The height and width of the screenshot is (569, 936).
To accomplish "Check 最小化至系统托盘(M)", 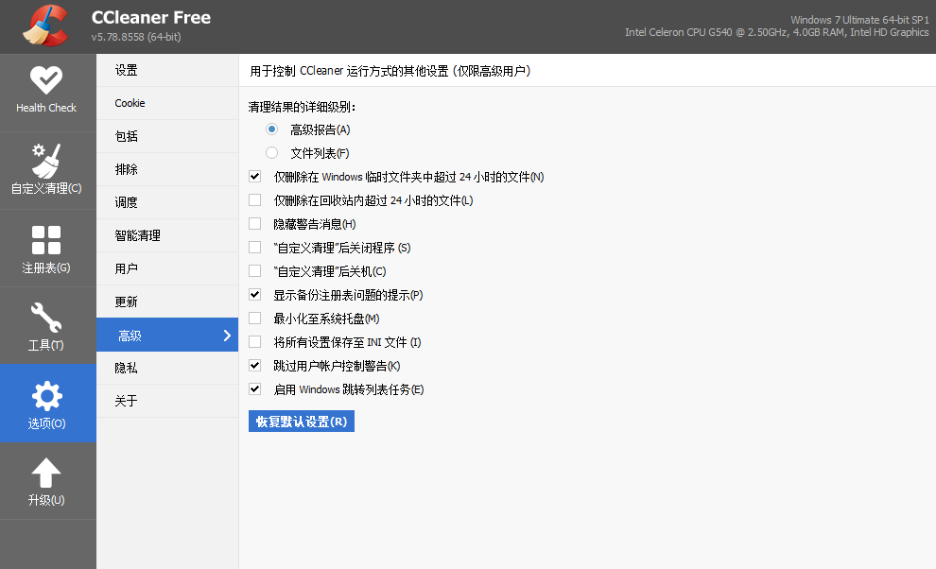I will click(x=254, y=319).
